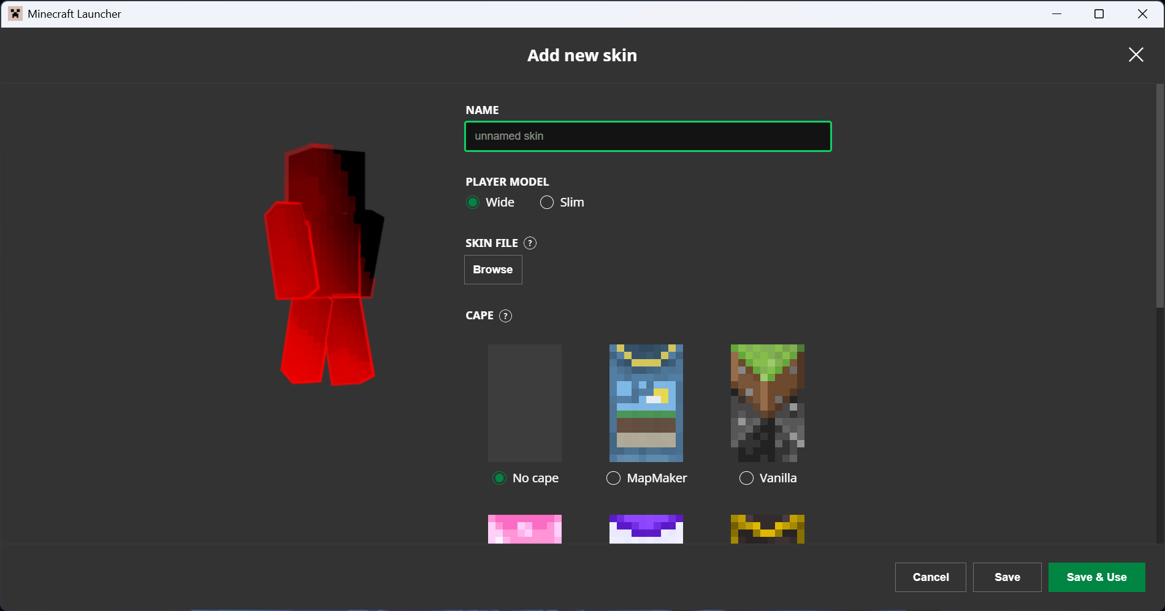Screen dimensions: 1165x611
Task: Click the Save button
Action: [x=1007, y=577]
